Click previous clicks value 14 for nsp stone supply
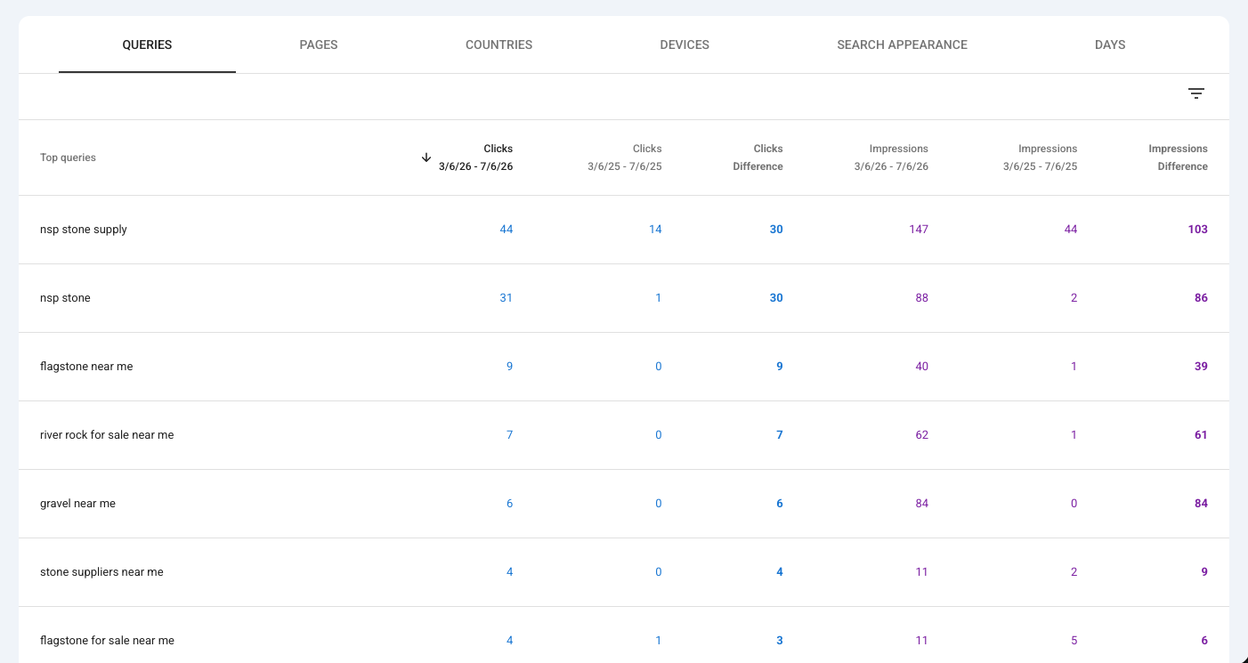1248x663 pixels. [x=655, y=230]
